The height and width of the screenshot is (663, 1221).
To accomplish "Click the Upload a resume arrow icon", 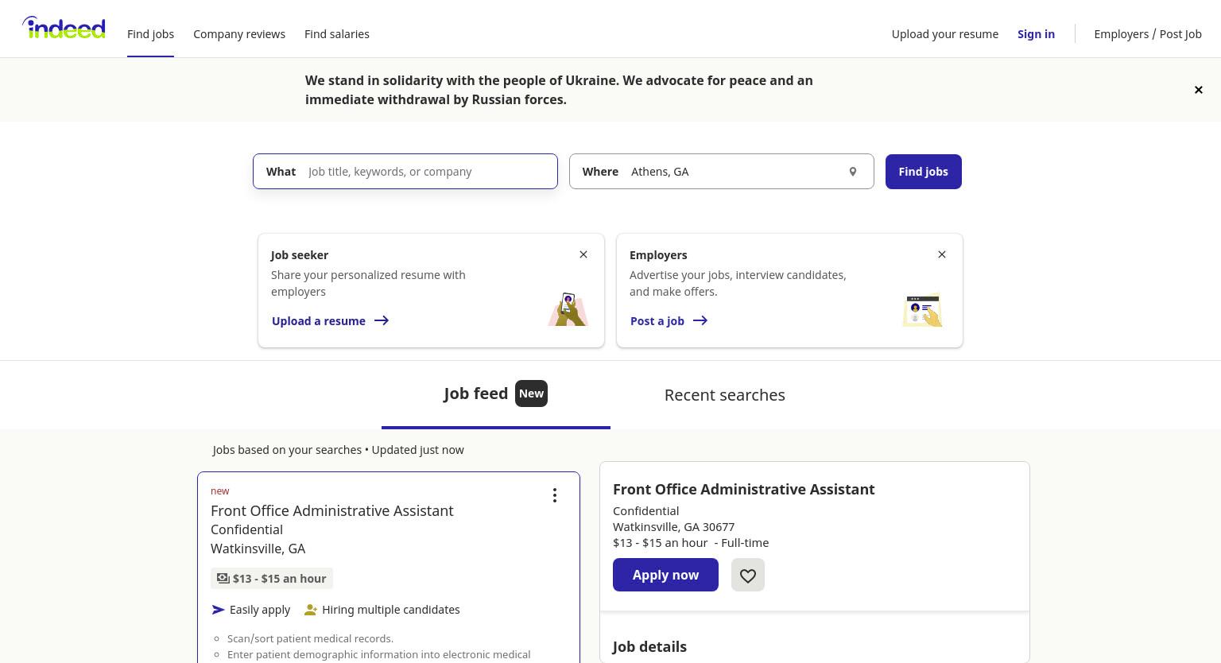I will pyautogui.click(x=382, y=320).
